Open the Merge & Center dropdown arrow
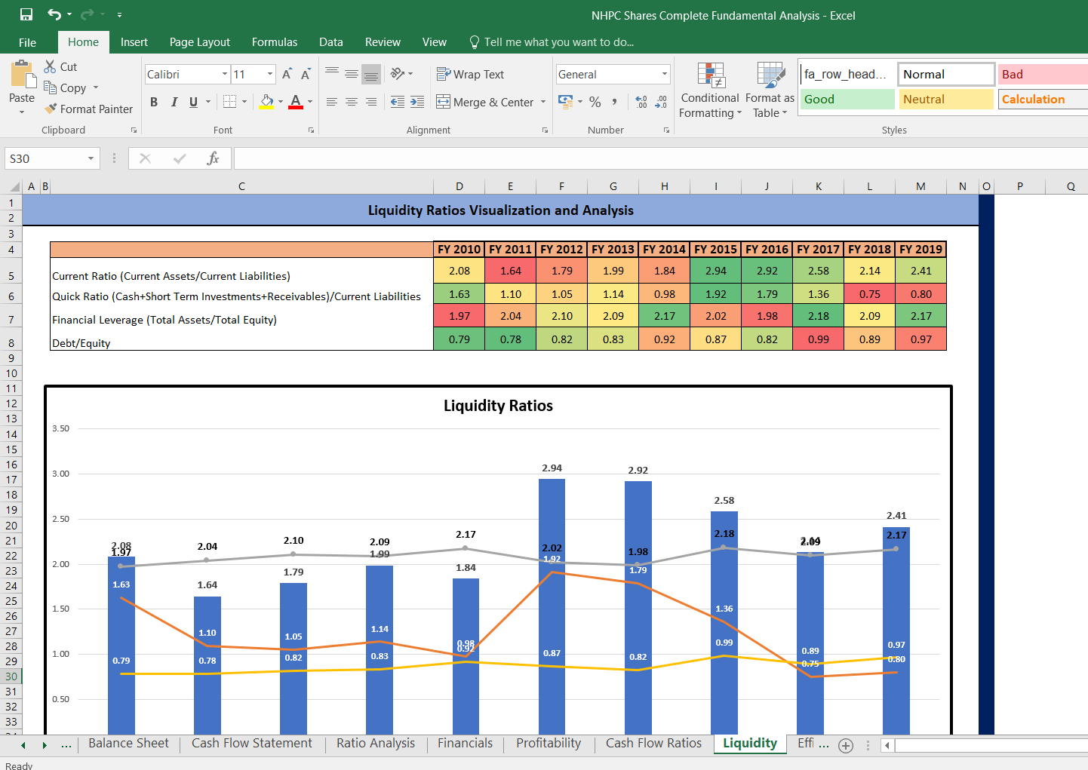Image resolution: width=1088 pixels, height=770 pixels. pos(542,102)
